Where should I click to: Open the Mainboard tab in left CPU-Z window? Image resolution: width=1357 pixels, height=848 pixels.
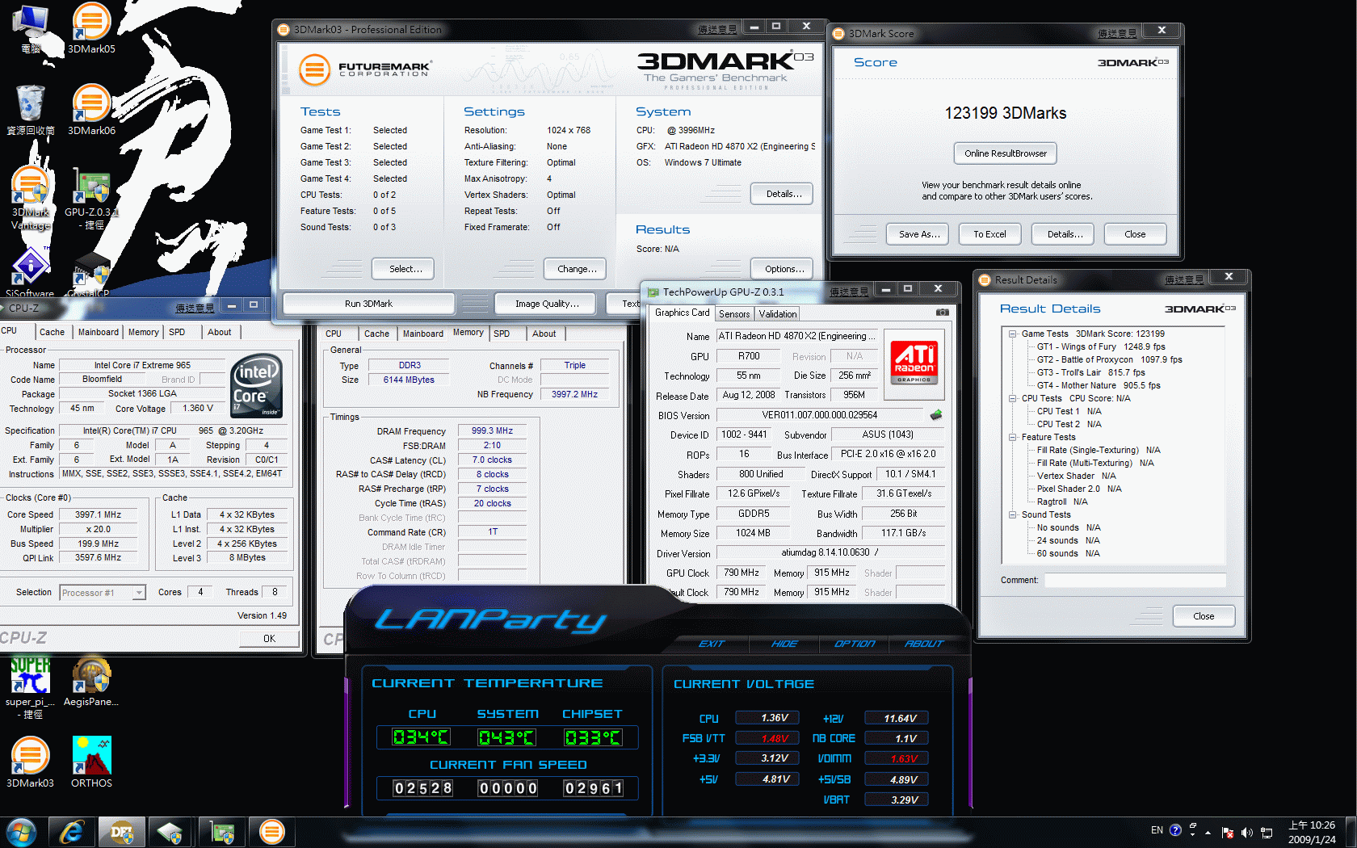coord(99,332)
